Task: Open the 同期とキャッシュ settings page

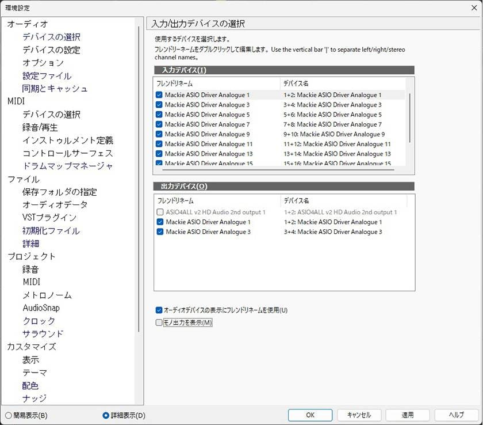Action: (x=55, y=89)
